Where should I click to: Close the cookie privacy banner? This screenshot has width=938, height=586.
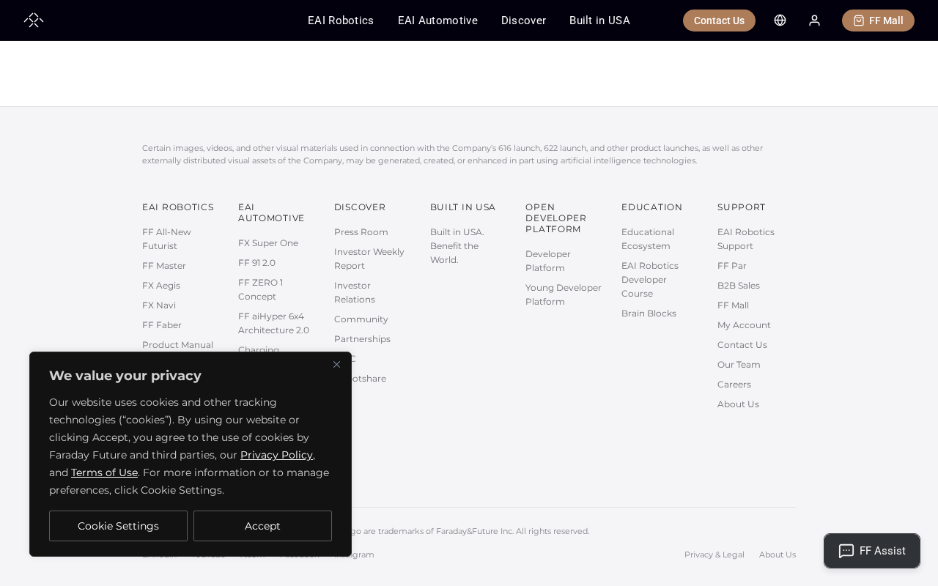pyautogui.click(x=336, y=365)
